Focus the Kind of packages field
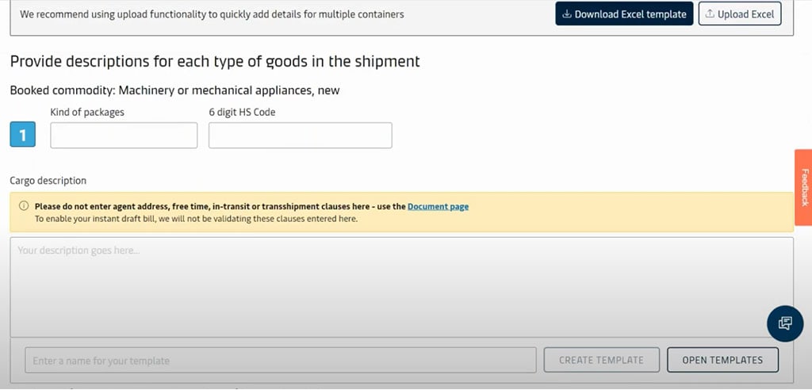 pos(124,136)
